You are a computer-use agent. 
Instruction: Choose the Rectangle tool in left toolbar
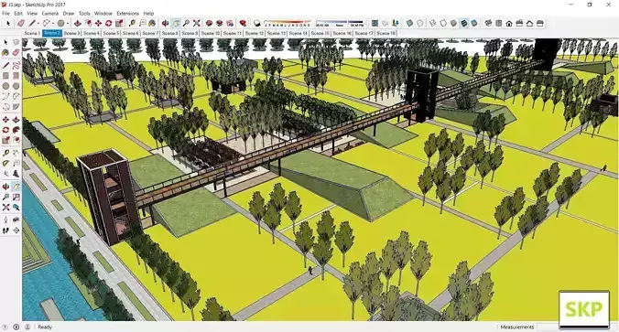pyautogui.click(x=5, y=75)
